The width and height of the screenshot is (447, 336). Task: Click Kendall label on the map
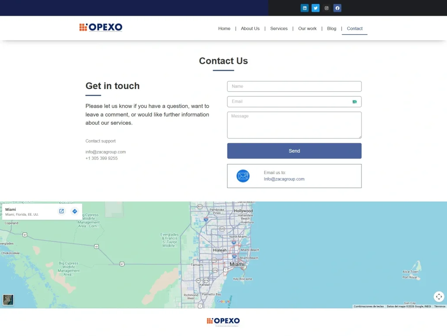[205, 285]
